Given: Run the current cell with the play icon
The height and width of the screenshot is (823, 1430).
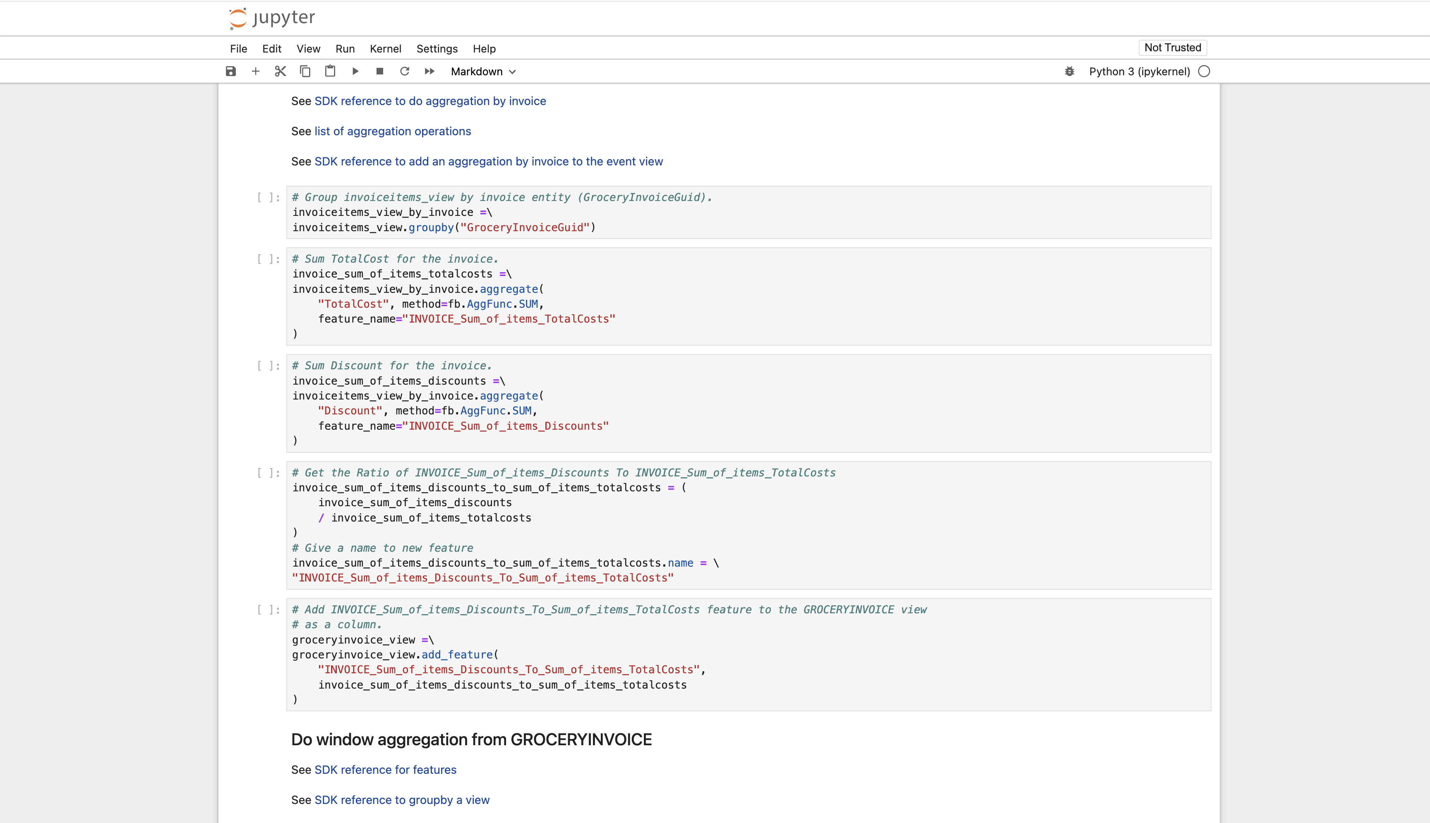Looking at the screenshot, I should point(355,71).
